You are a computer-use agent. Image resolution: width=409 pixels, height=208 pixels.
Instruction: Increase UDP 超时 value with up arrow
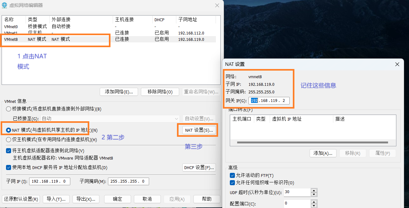click(x=314, y=191)
